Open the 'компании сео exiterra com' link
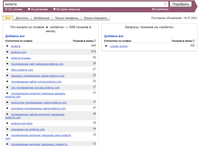This screenshot has height=146, width=208. 28,129
